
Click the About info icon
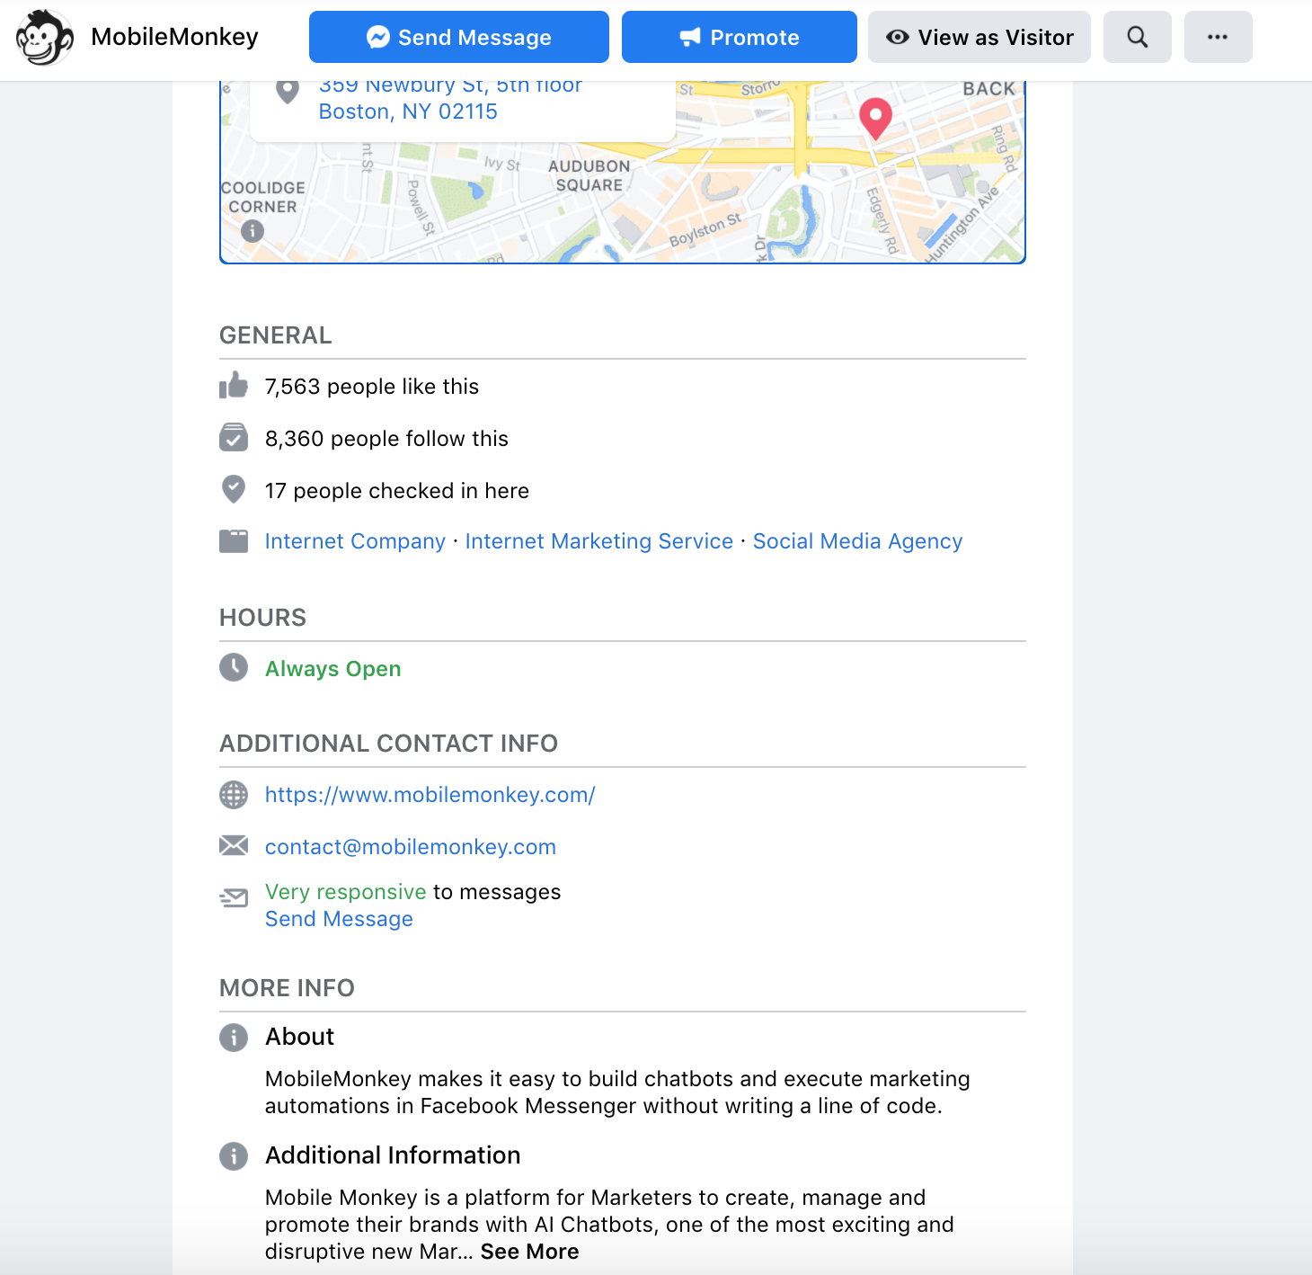(x=234, y=1038)
